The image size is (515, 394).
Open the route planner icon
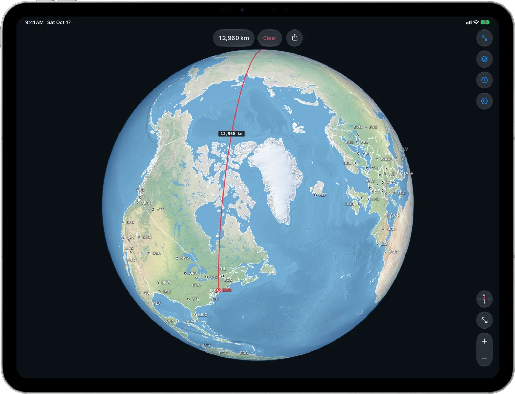tap(484, 38)
